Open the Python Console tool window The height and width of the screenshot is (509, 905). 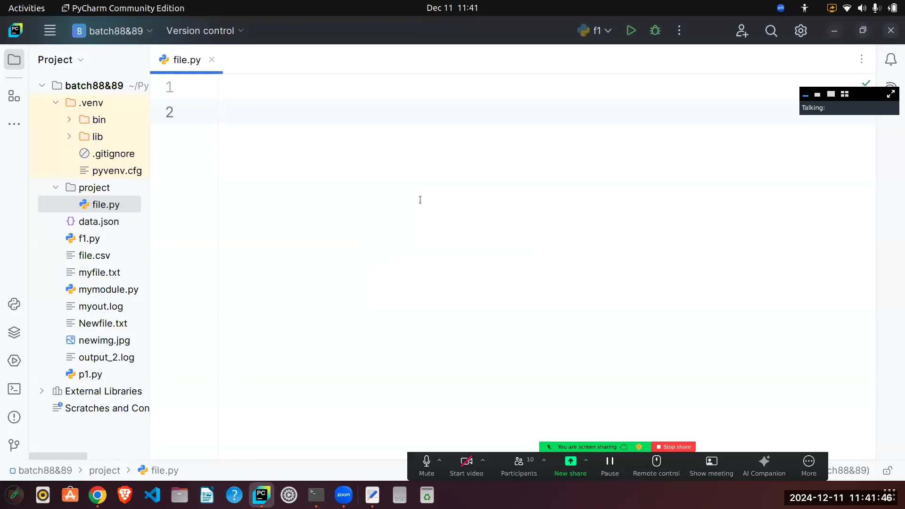pos(14,304)
